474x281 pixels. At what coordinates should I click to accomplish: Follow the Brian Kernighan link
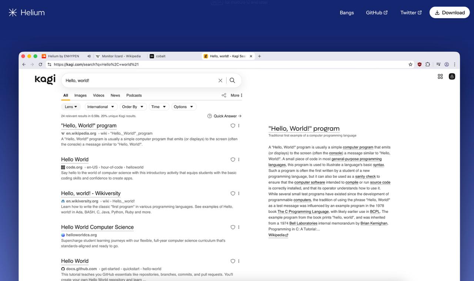click(374, 223)
